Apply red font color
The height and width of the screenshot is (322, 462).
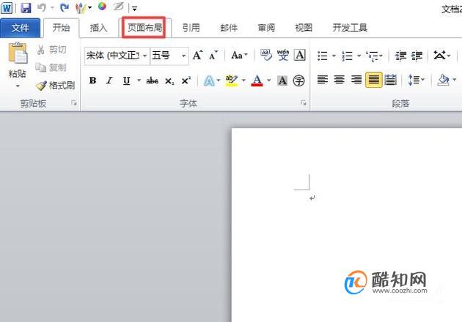[257, 80]
